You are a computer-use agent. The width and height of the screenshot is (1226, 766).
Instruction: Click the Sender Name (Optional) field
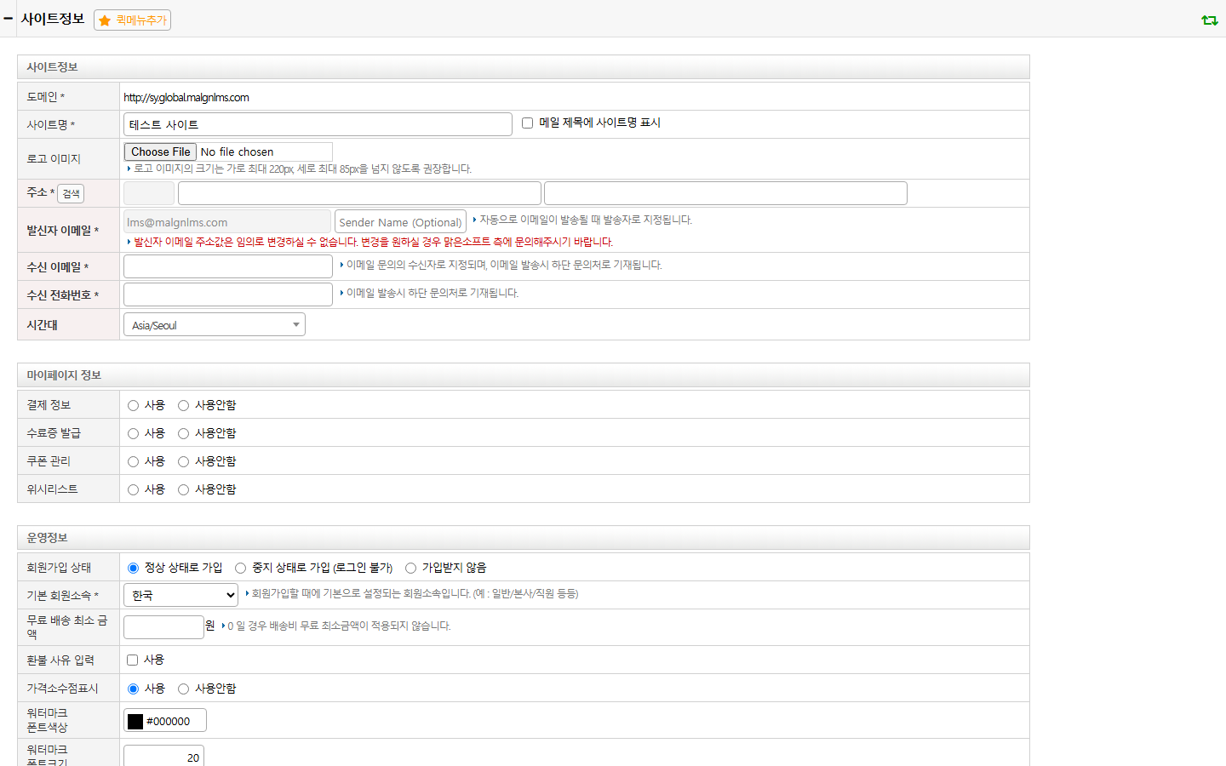tap(400, 222)
